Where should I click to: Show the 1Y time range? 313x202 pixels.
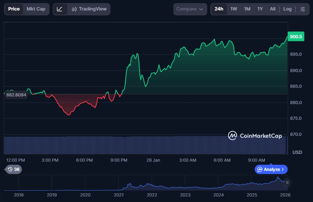[260, 9]
